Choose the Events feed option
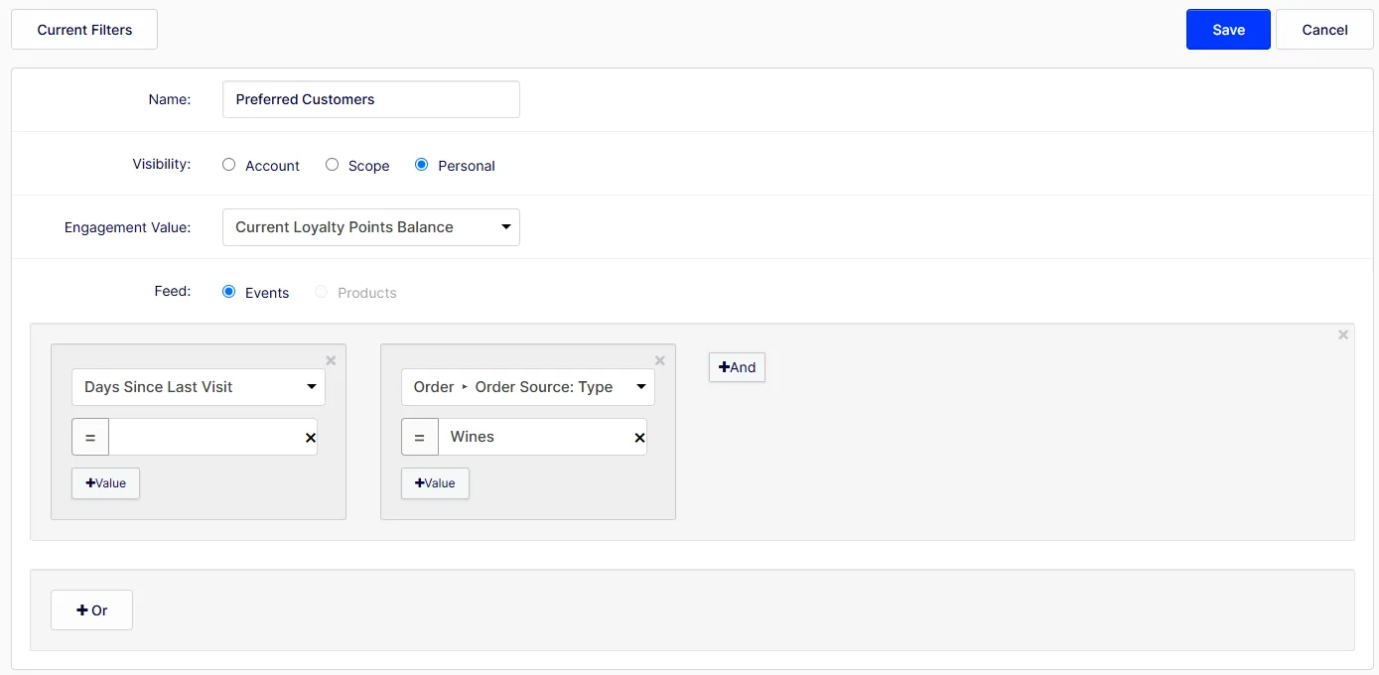1379x675 pixels. click(x=229, y=292)
